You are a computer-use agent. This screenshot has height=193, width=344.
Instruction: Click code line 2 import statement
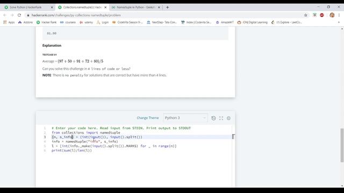(86, 132)
